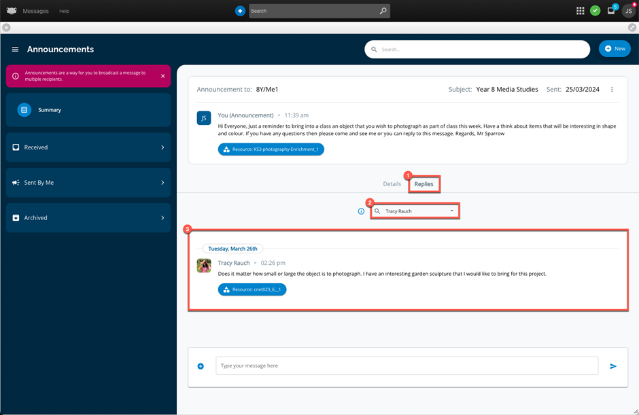
Task: Switch to the Details tab
Action: point(392,184)
